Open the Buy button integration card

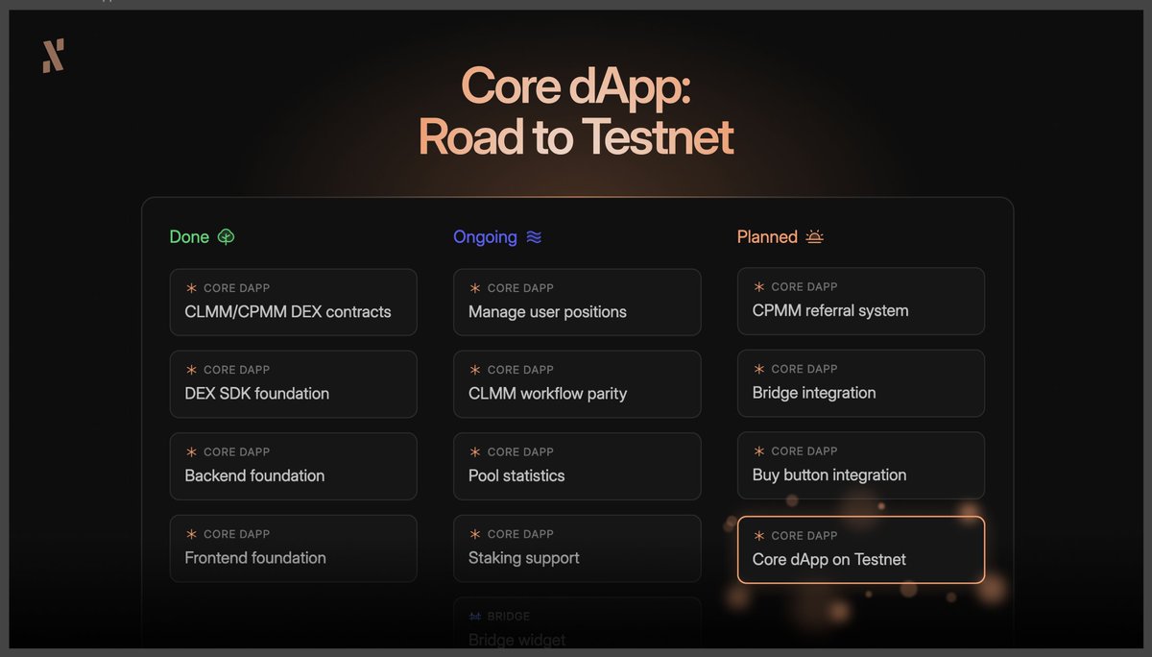tap(860, 465)
